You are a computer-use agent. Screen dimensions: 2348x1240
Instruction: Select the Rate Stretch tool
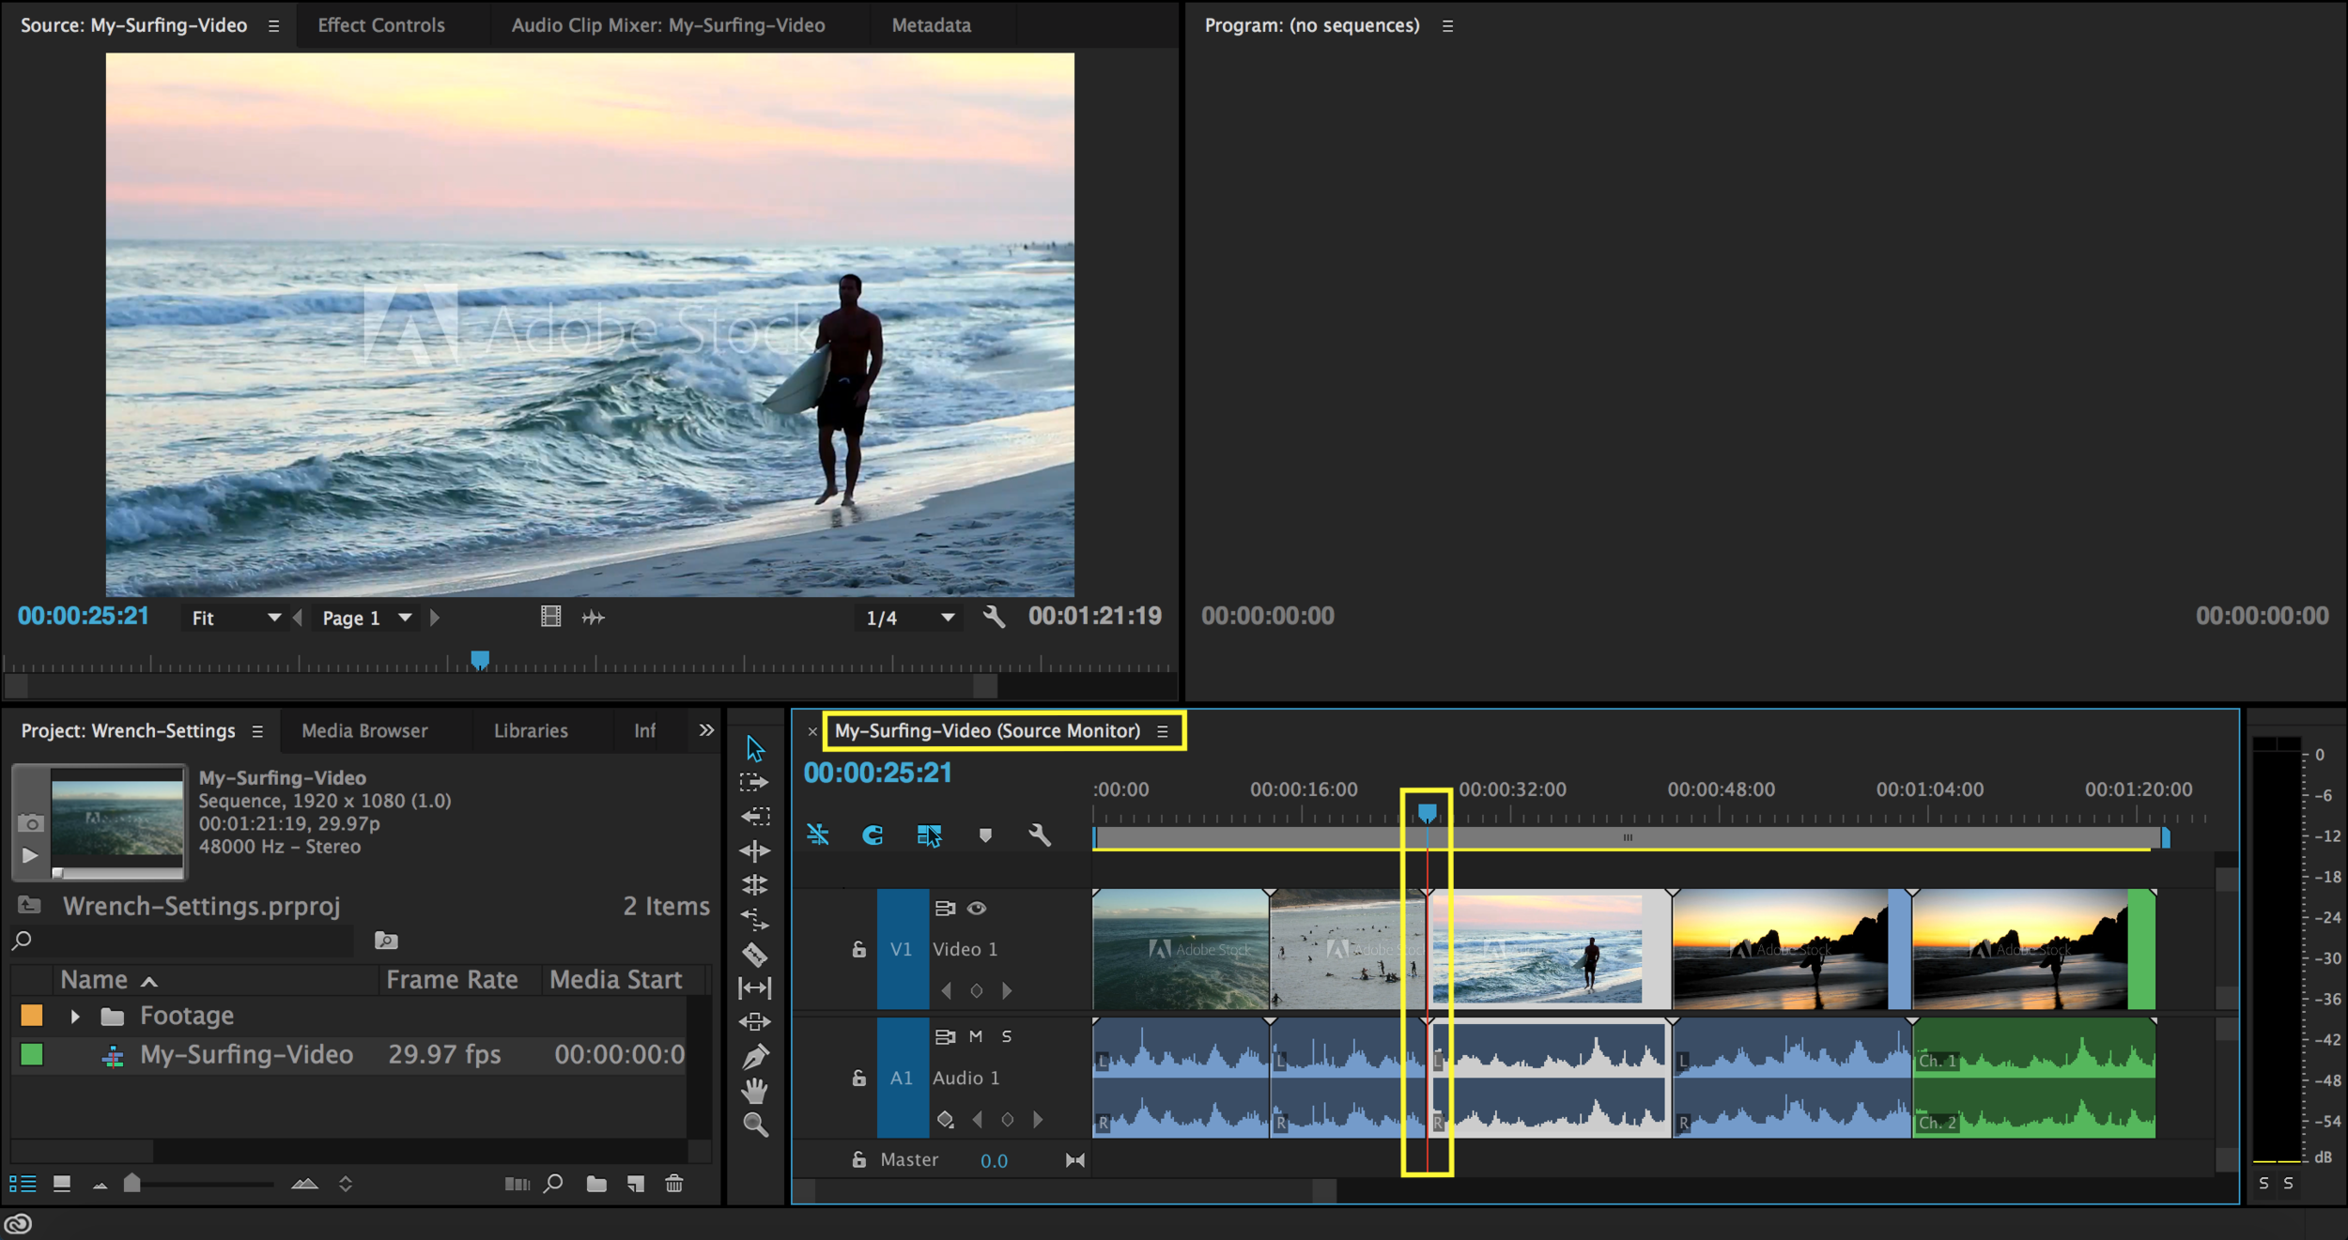755,919
